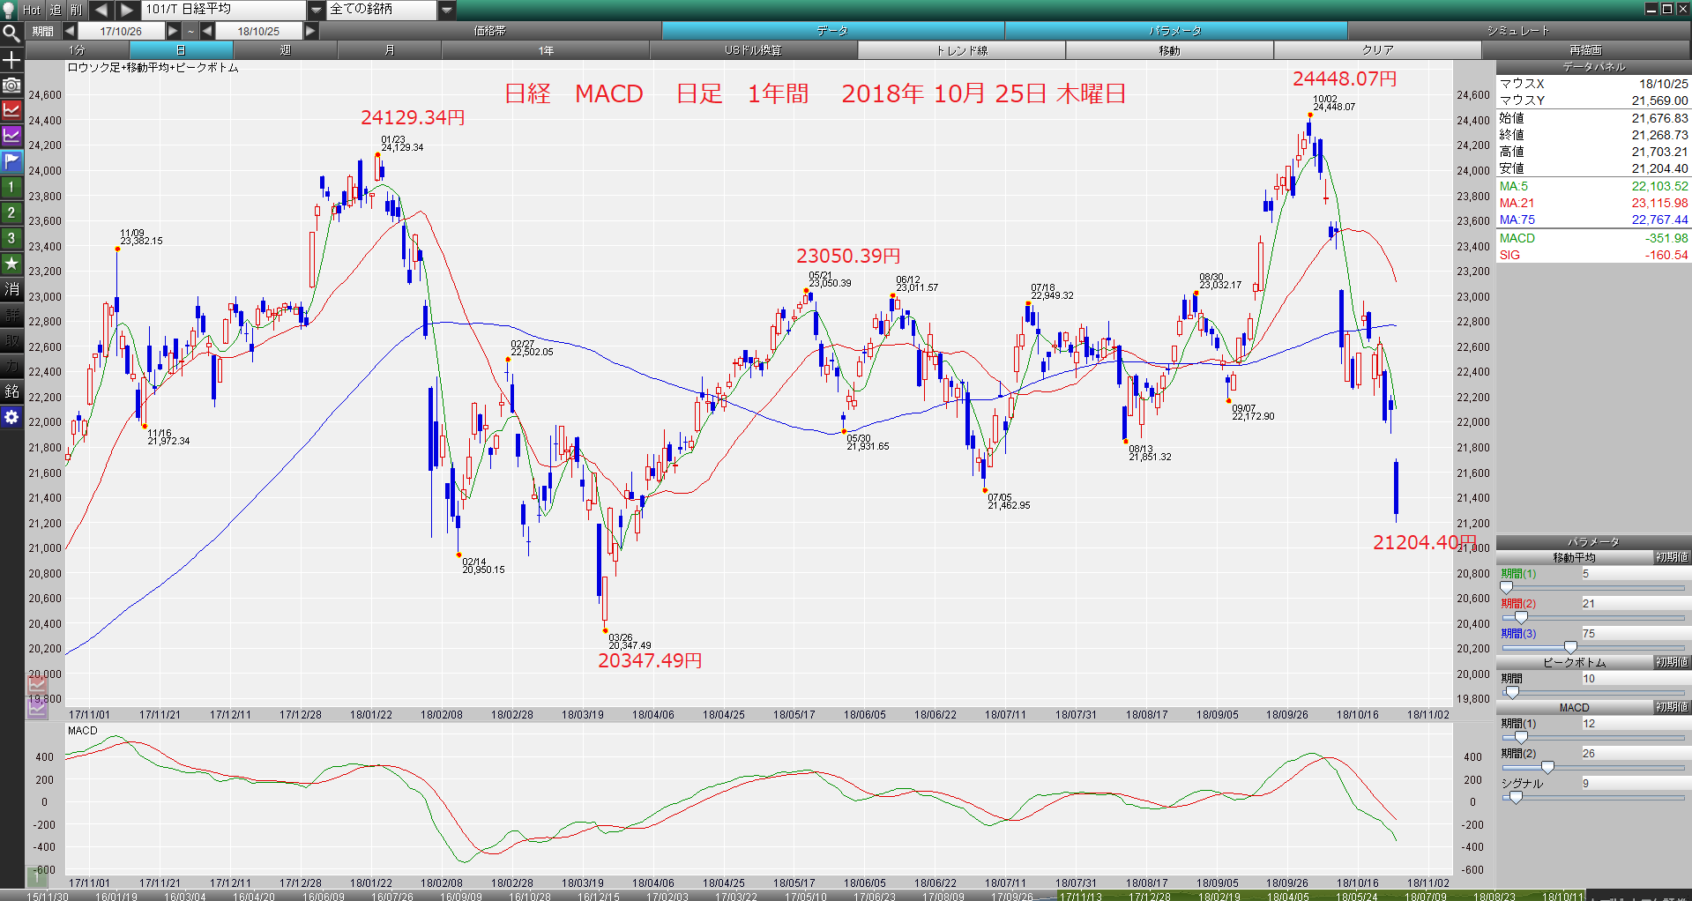The height and width of the screenshot is (901, 1692).
Task: Switch to the パラメータ tab
Action: pos(1175,31)
